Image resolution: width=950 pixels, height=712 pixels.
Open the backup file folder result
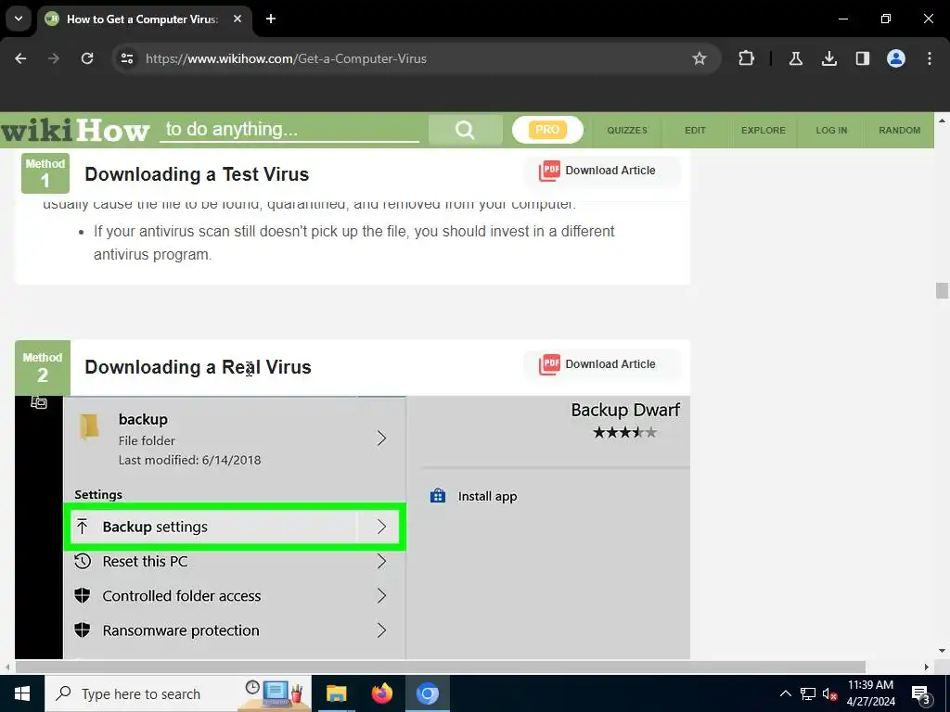click(x=235, y=439)
